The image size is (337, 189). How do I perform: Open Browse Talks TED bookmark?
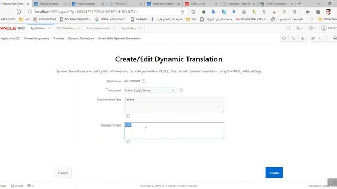(252, 19)
